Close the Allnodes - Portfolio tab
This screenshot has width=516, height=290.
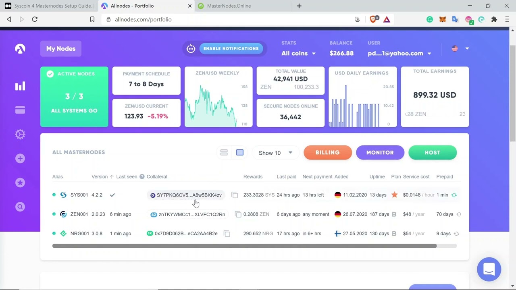coord(190,6)
